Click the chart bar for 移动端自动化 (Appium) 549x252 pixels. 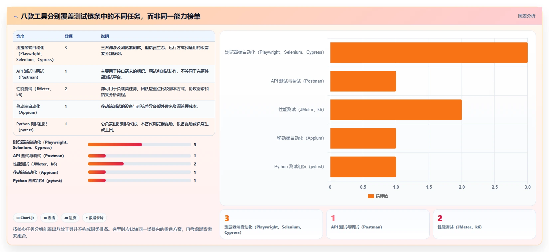pyautogui.click(x=363, y=138)
